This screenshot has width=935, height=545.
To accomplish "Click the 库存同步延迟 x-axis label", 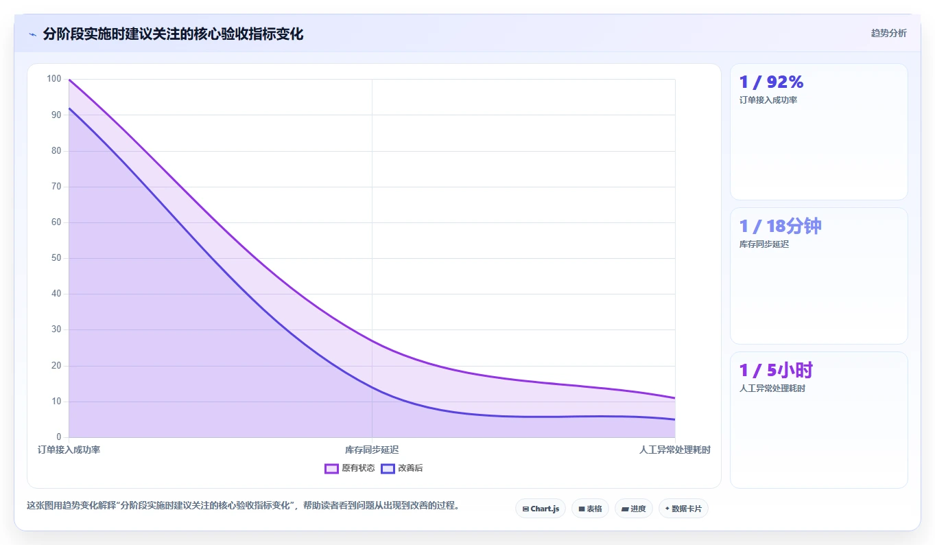I will pyautogui.click(x=372, y=450).
